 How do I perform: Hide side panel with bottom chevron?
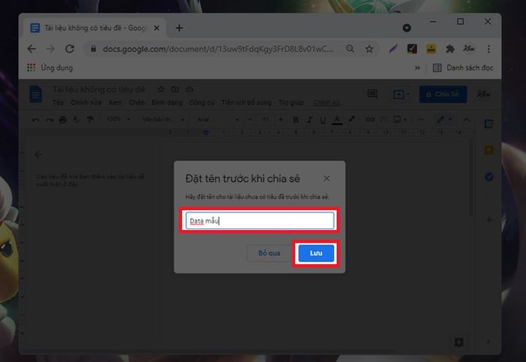(488, 342)
